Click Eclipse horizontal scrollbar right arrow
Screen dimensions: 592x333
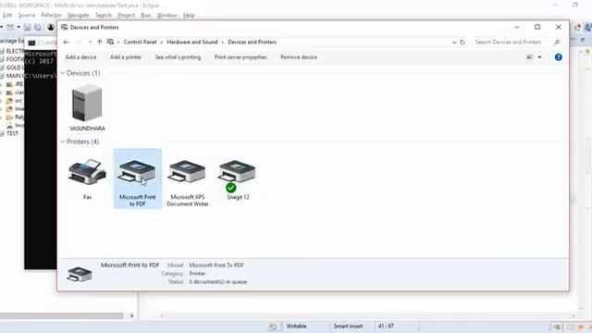coord(131,315)
